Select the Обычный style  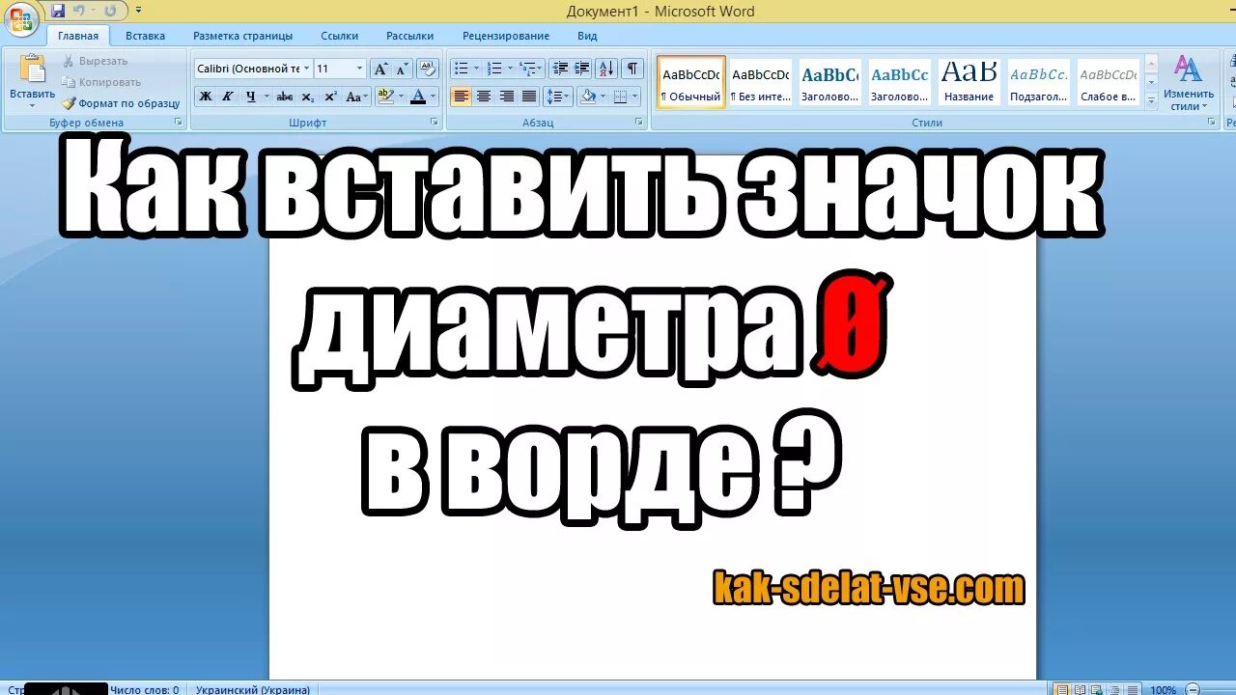coord(691,82)
